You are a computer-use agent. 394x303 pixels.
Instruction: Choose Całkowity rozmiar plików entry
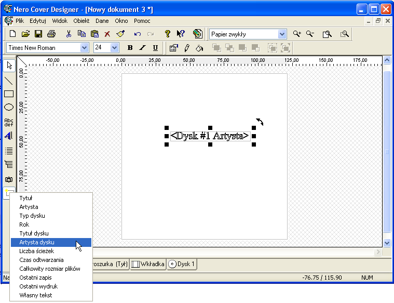pos(51,269)
